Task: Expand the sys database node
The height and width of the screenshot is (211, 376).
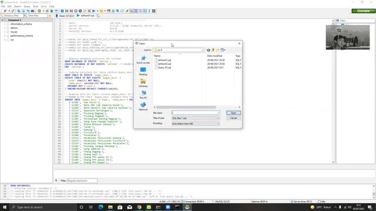Action: pos(5,40)
